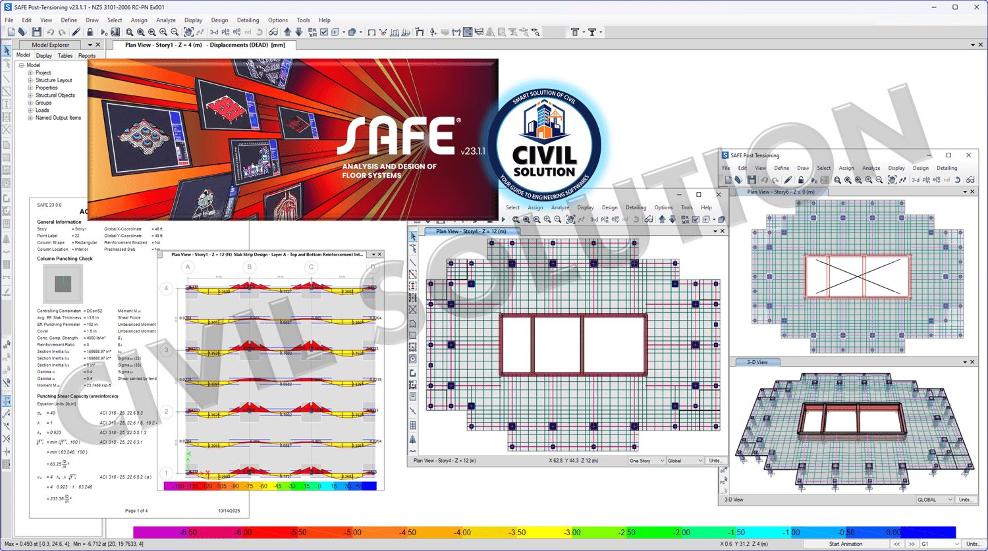Close the Model Explorer panel

(98, 45)
